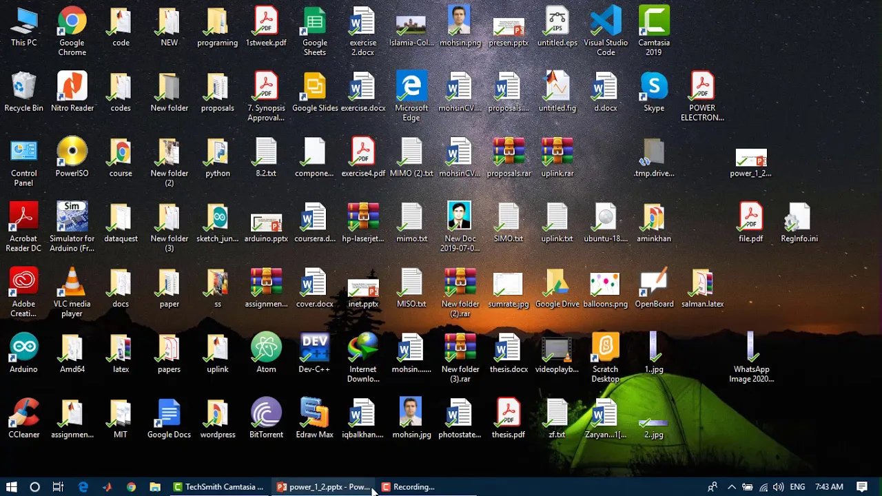Switch to power_1_2.pptx PowerPoint taskbar window
Screen dimensions: 882x496
pyautogui.click(x=323, y=486)
